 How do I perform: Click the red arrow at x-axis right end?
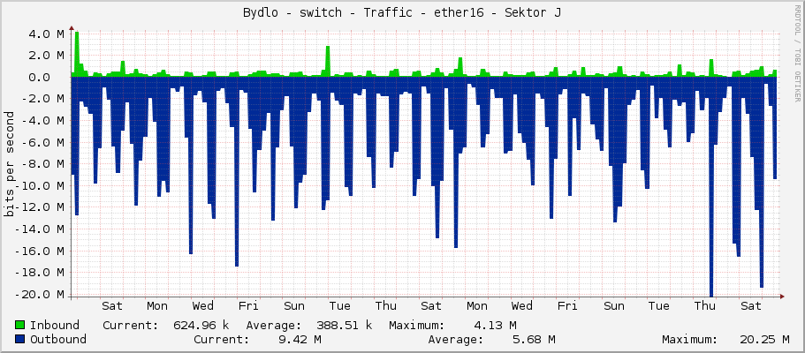click(781, 295)
